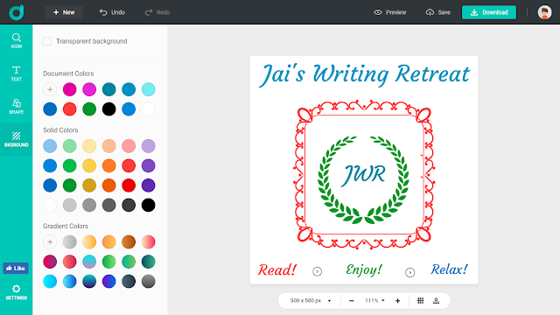Choose the black document color swatch
The image size is (560, 315).
pyautogui.click(x=108, y=108)
